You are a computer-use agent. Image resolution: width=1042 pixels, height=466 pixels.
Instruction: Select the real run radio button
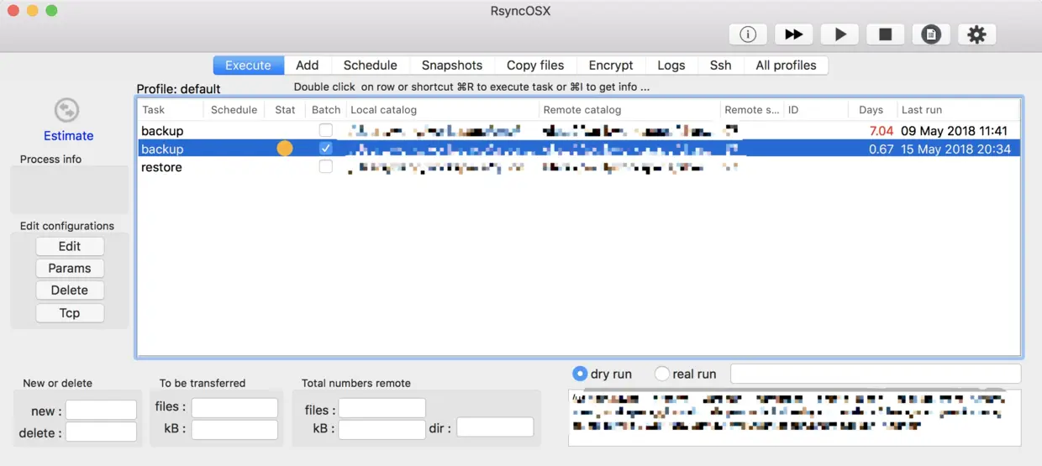pyautogui.click(x=662, y=374)
